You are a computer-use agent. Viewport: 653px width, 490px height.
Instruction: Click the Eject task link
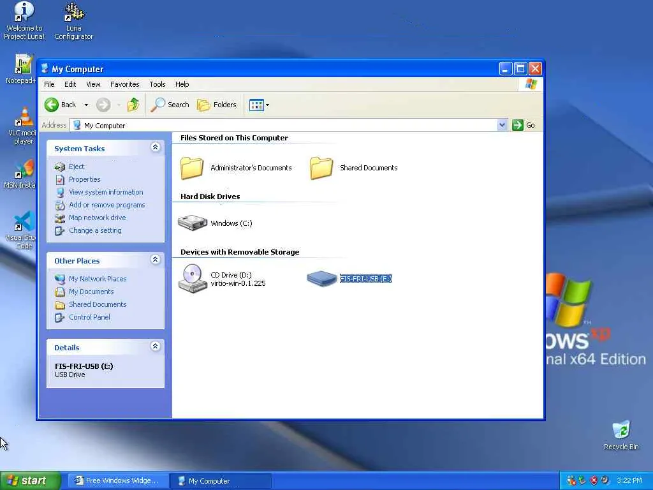[x=77, y=167]
